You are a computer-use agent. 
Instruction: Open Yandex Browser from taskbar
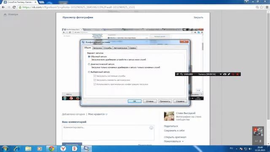pos(63,149)
